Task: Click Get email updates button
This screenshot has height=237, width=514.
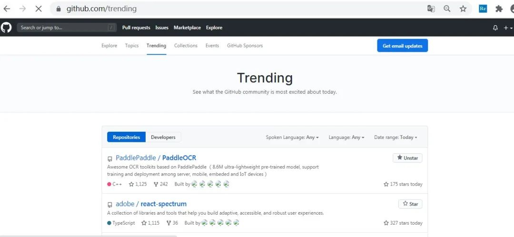Action: (x=402, y=46)
